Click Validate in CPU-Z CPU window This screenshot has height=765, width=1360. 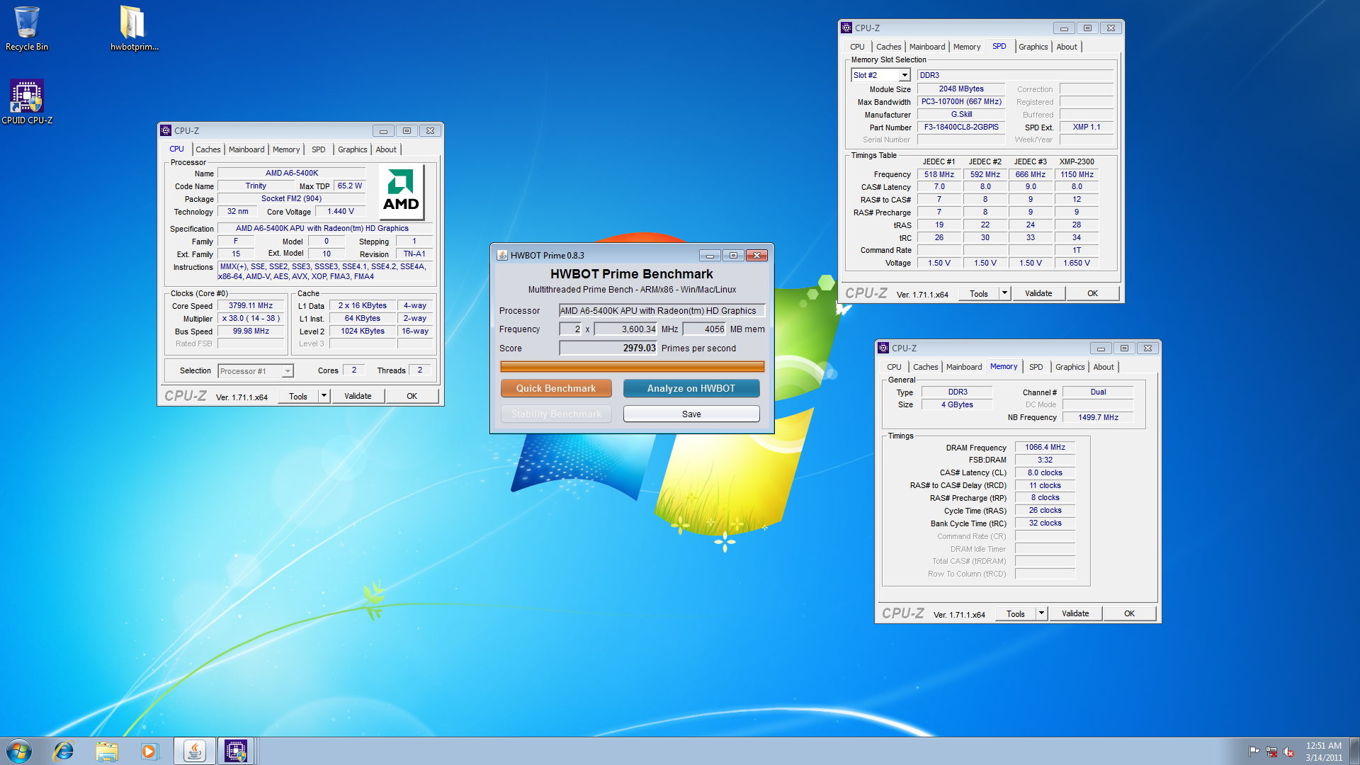pos(358,396)
